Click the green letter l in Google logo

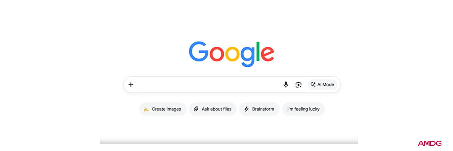coord(258,52)
